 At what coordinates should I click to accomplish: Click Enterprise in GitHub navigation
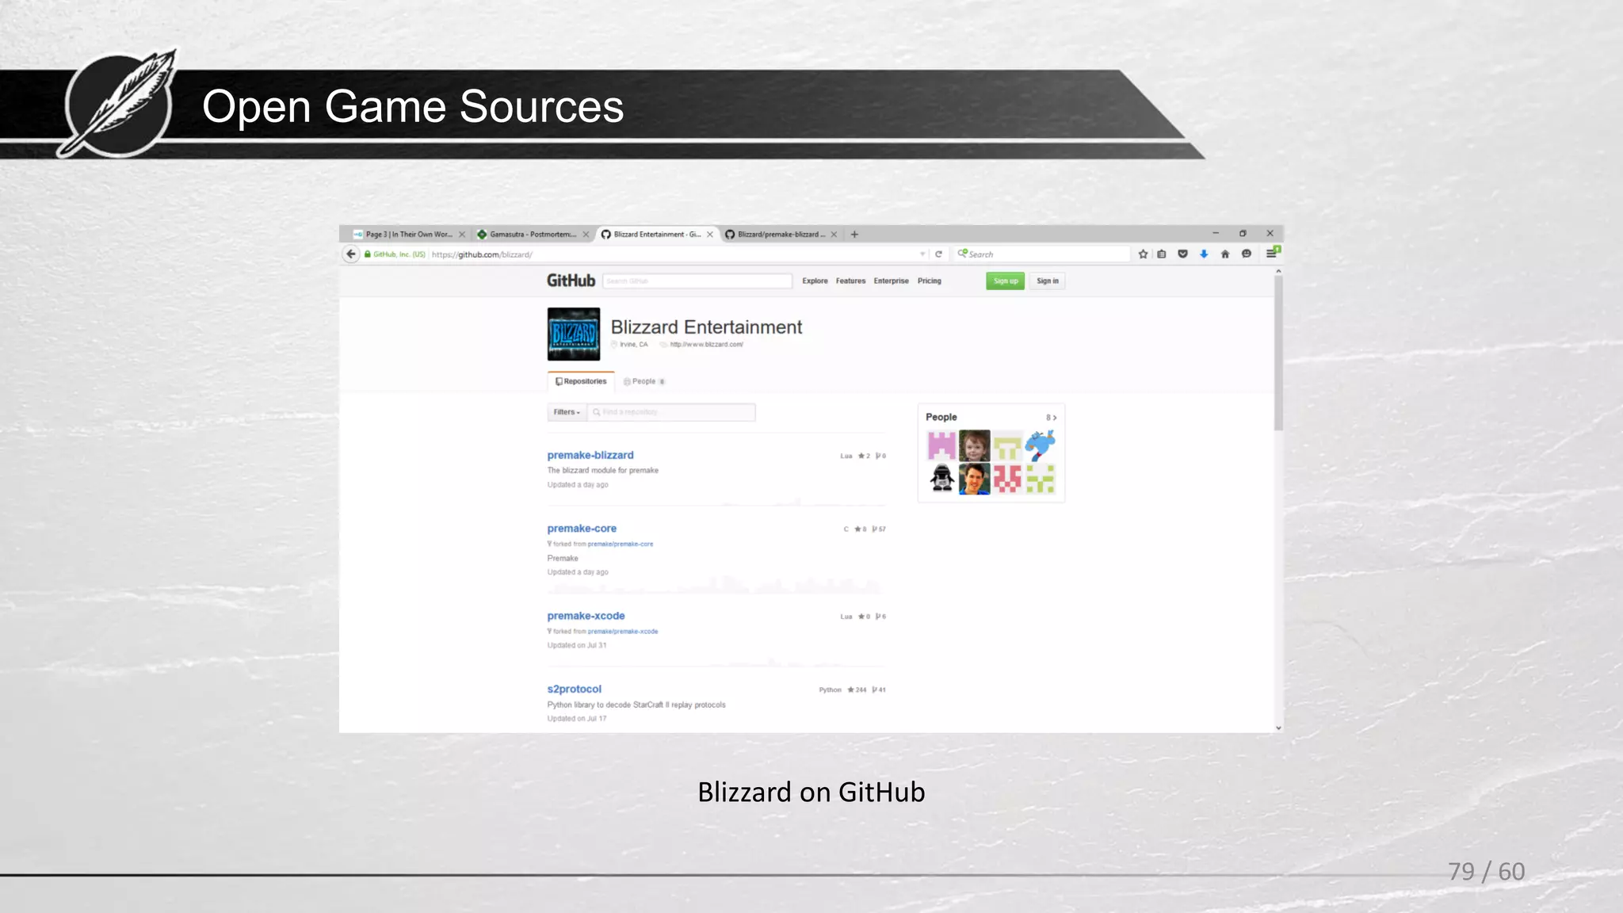(891, 281)
